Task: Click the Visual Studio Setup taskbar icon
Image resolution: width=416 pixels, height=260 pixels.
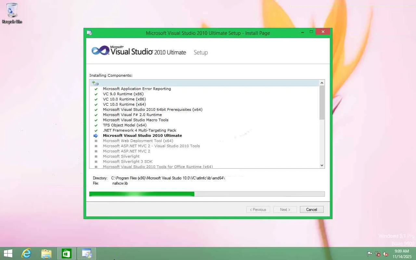Action: point(87,253)
